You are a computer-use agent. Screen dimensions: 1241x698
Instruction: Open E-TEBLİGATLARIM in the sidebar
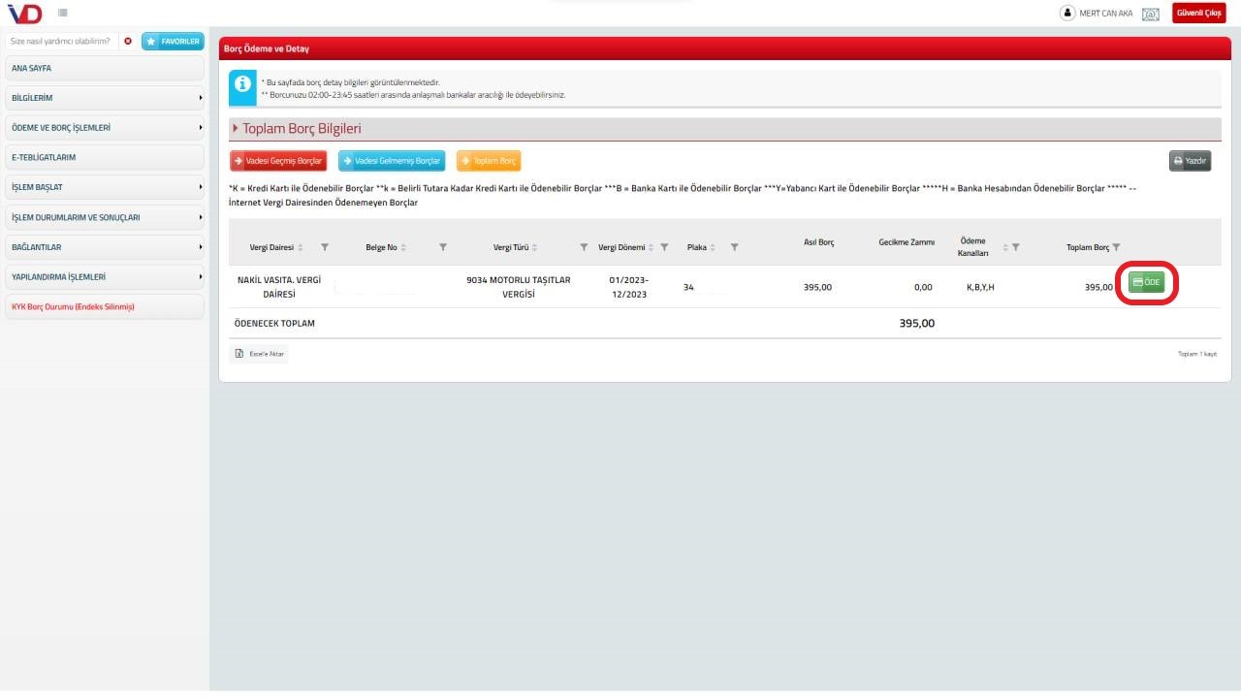(x=105, y=157)
